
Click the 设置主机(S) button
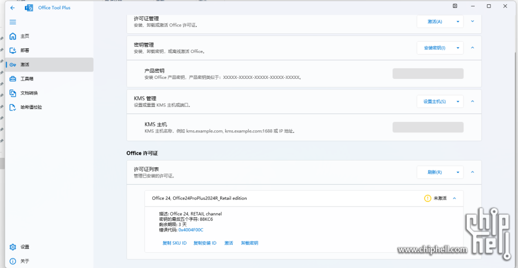click(x=435, y=102)
